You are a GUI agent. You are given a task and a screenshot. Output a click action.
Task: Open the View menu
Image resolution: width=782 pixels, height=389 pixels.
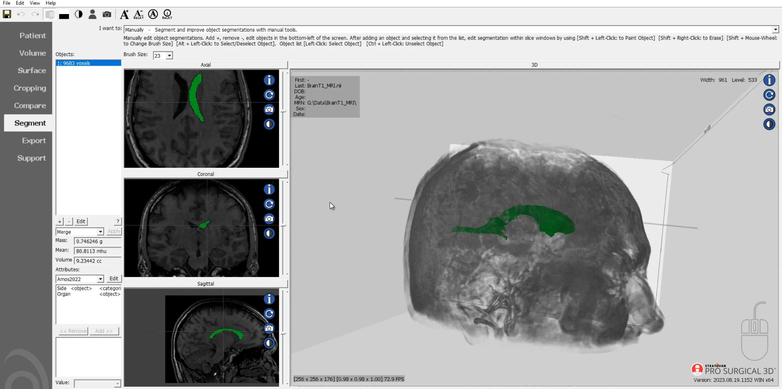tap(35, 3)
